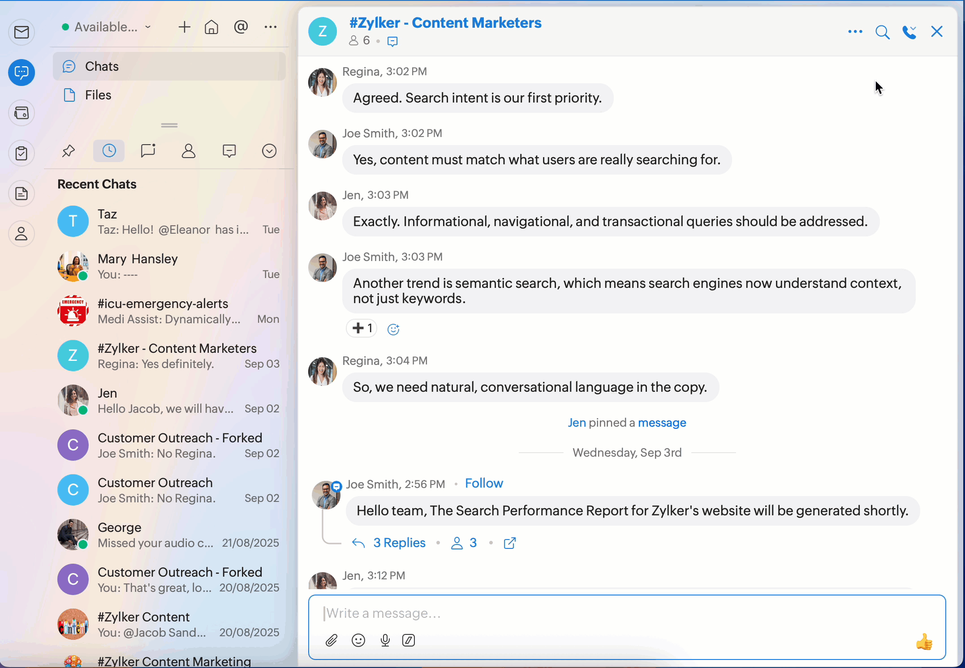
Task: Click the slash command icon in composer
Action: (409, 641)
